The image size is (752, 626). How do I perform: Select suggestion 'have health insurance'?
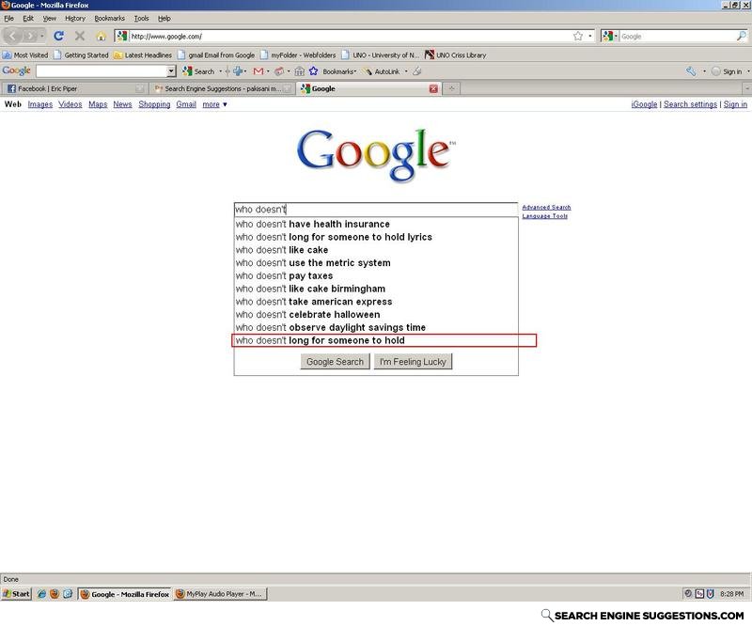pyautogui.click(x=376, y=224)
